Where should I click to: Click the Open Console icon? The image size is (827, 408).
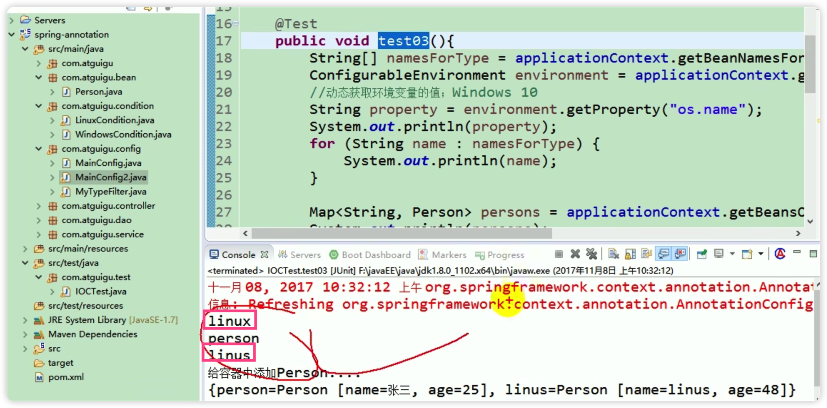747,254
